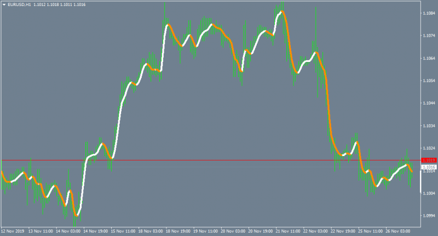This screenshot has height=236, width=438.
Task: Click the 20 Nov 19:00 time label
Action: pyautogui.click(x=261, y=231)
